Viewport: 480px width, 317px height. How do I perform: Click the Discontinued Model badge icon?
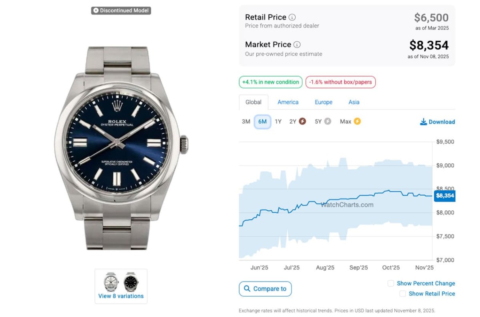click(x=96, y=10)
